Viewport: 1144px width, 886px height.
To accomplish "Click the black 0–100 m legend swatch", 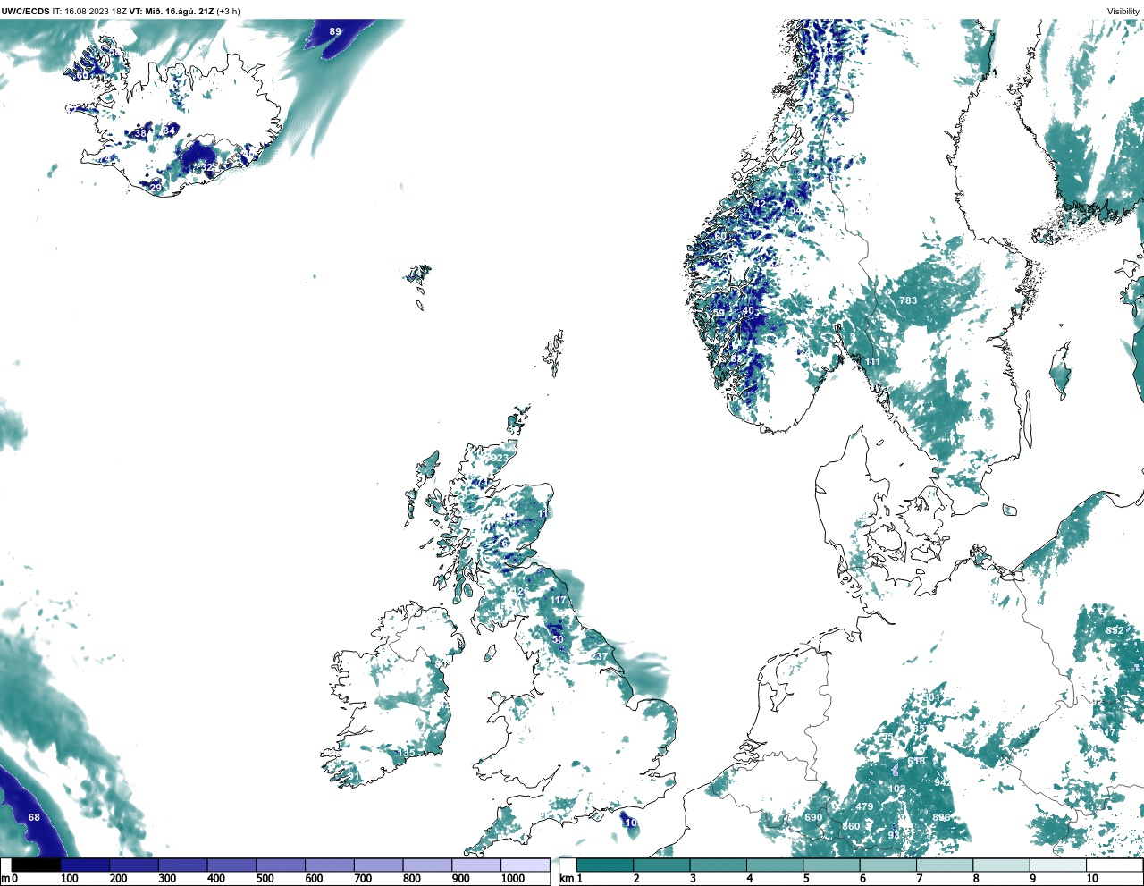I will (x=37, y=865).
